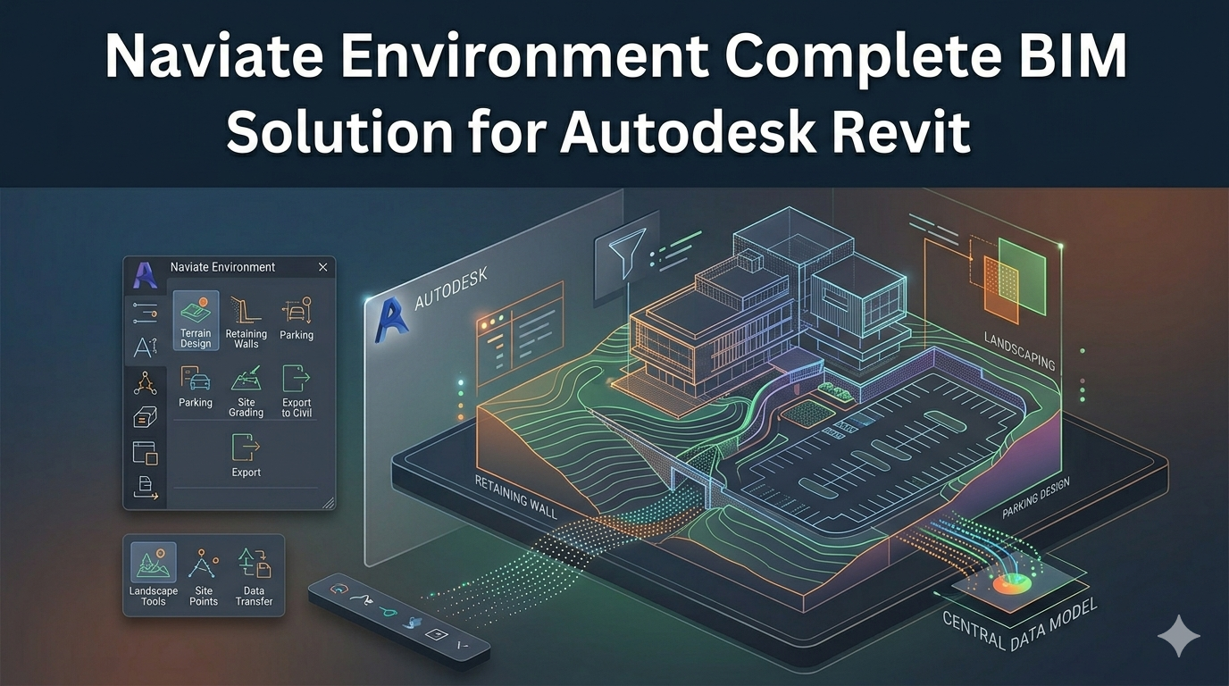Select the Terrain Design tool
Screen dimensions: 1229x686
click(x=196, y=320)
